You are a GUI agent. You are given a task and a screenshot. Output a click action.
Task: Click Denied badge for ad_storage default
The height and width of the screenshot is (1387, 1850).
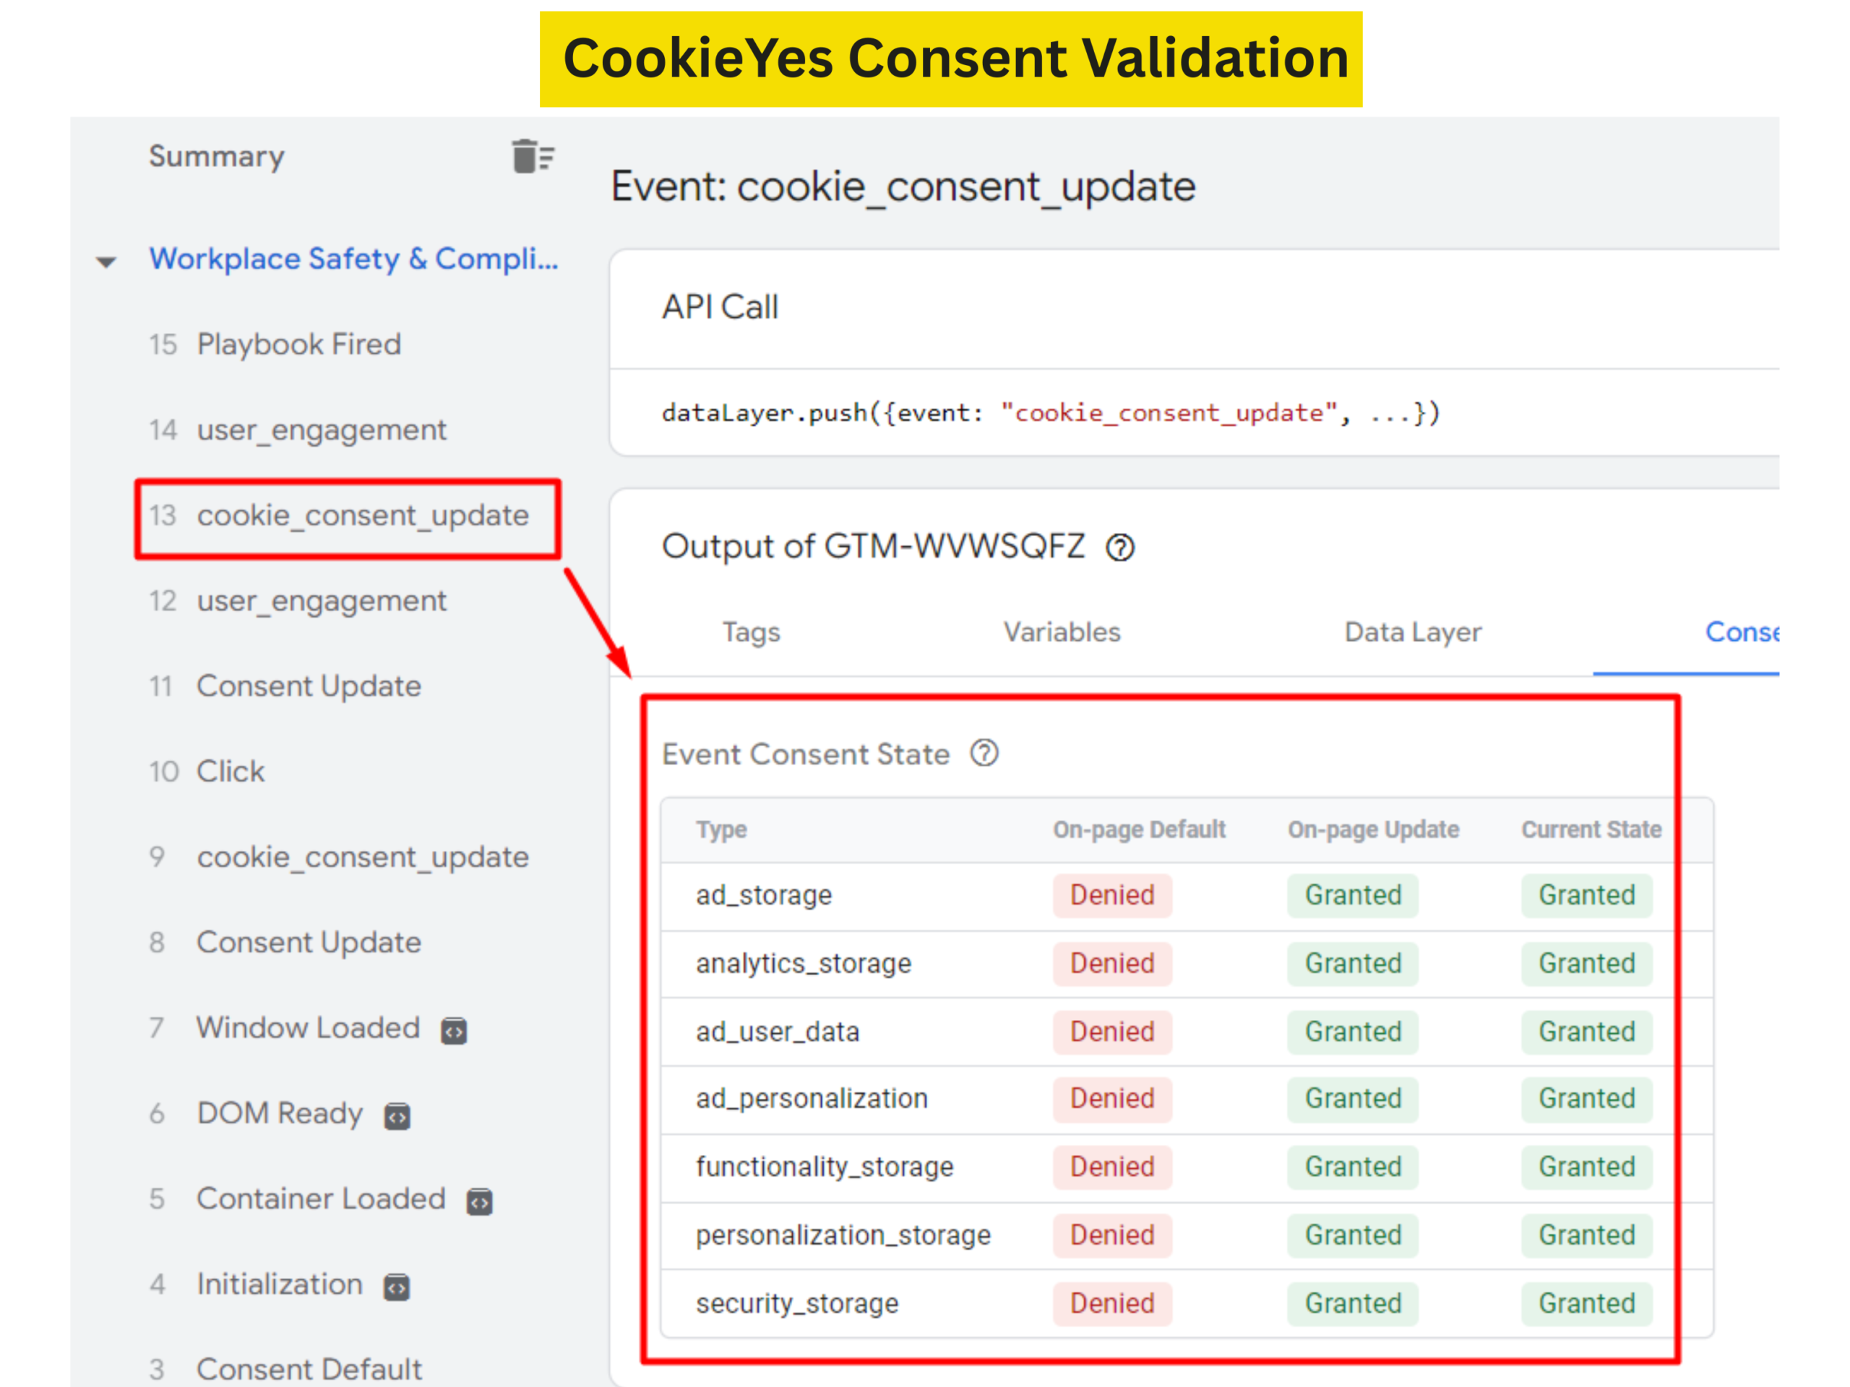1111,895
